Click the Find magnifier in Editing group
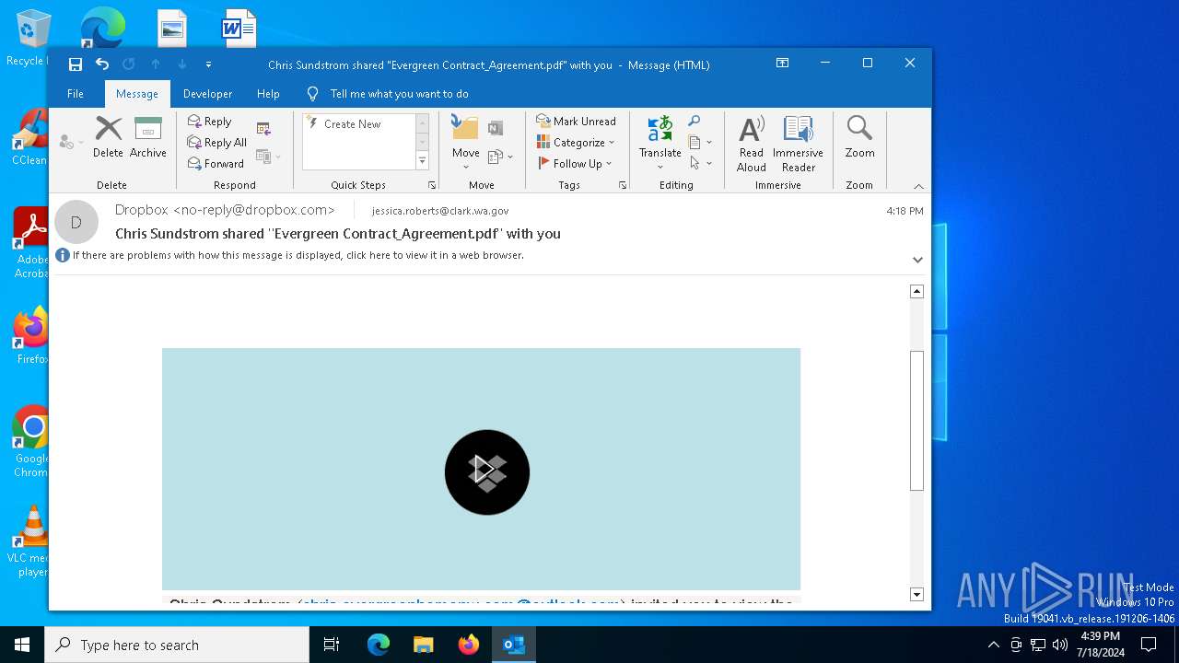Image resolution: width=1179 pixels, height=663 pixels. pos(695,121)
